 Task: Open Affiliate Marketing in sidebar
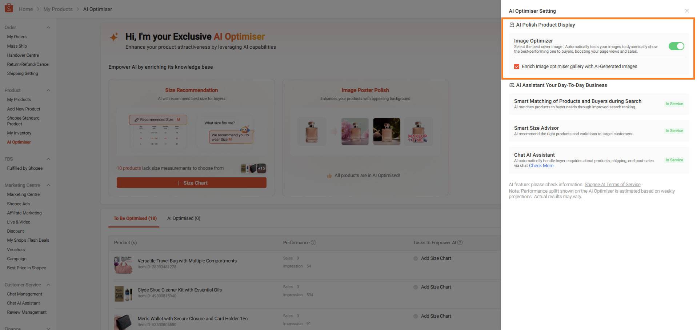(24, 213)
